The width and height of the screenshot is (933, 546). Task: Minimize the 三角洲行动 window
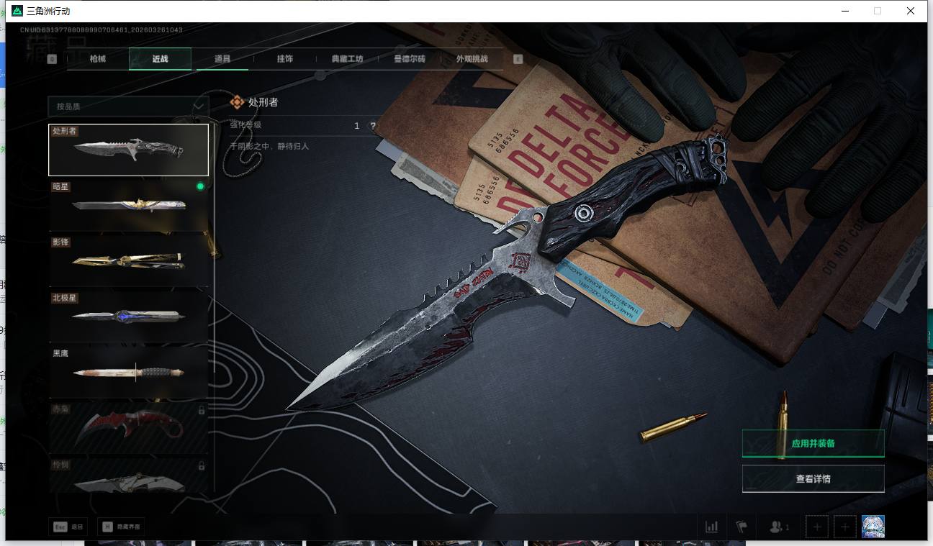[844, 11]
